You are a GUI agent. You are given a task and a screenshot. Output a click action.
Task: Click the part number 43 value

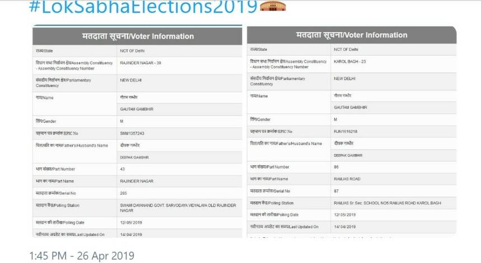[x=123, y=169]
